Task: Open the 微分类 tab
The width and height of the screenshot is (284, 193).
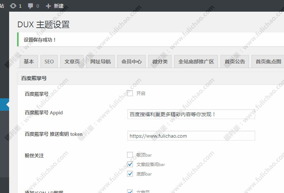Action: pyautogui.click(x=160, y=62)
